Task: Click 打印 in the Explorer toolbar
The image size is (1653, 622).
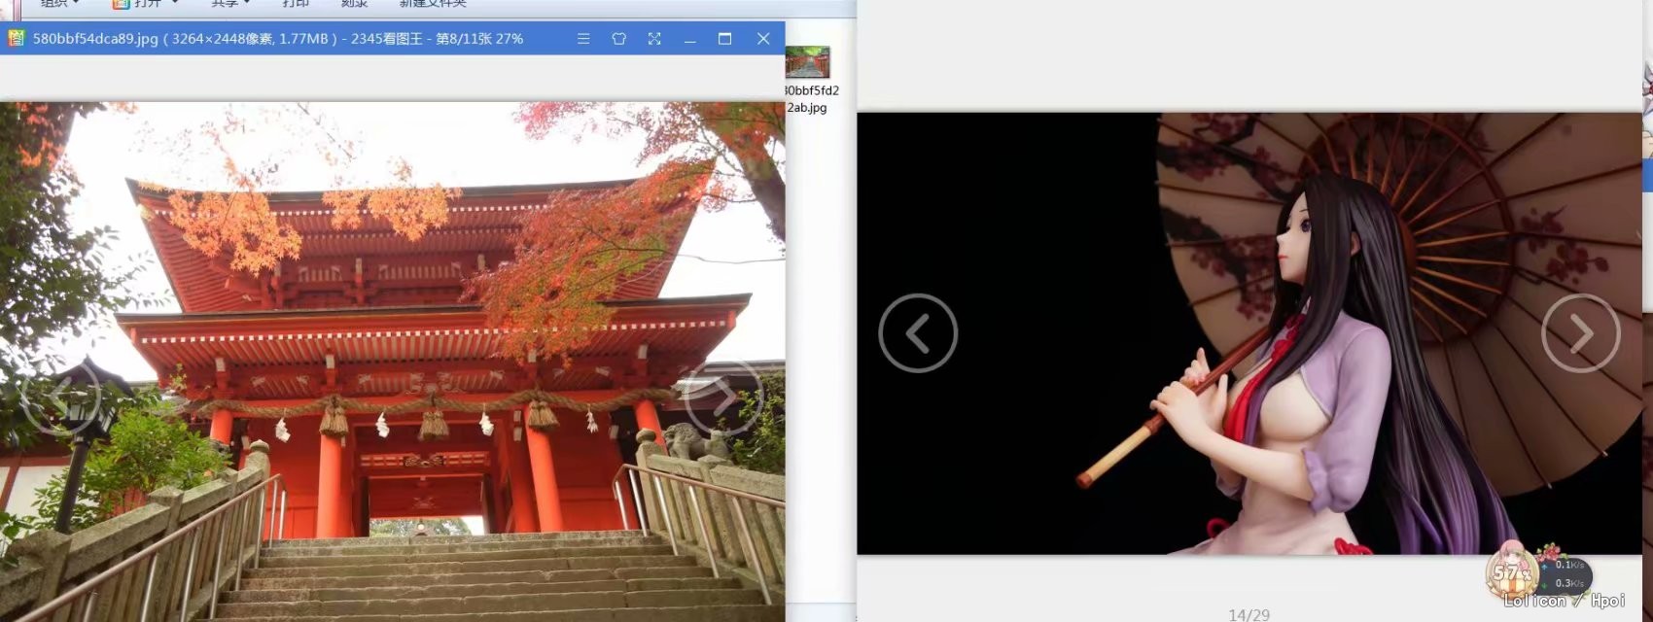Action: coord(296,4)
